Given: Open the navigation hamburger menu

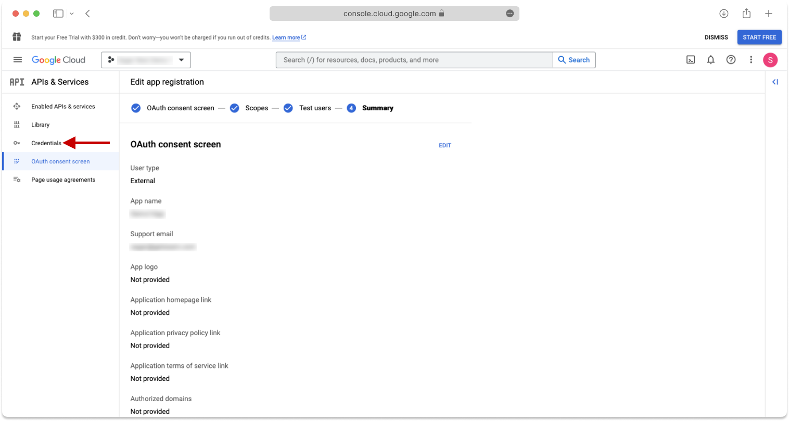Looking at the screenshot, I should coord(17,59).
